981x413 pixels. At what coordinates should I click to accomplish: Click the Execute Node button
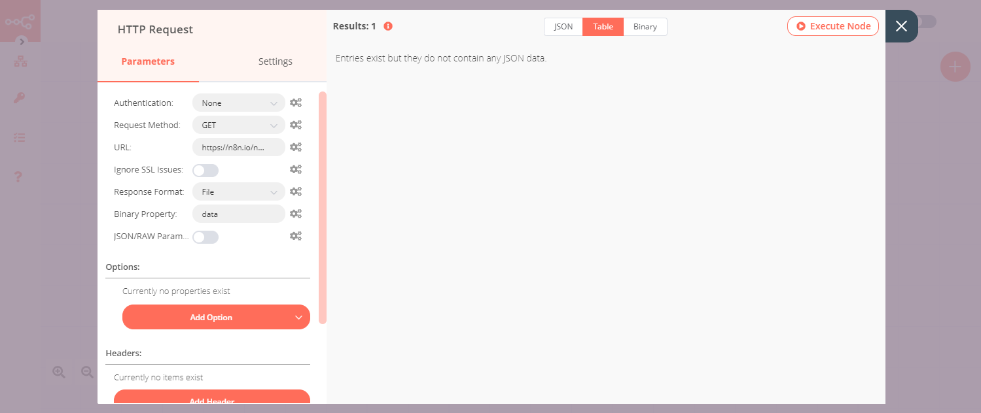(x=832, y=25)
